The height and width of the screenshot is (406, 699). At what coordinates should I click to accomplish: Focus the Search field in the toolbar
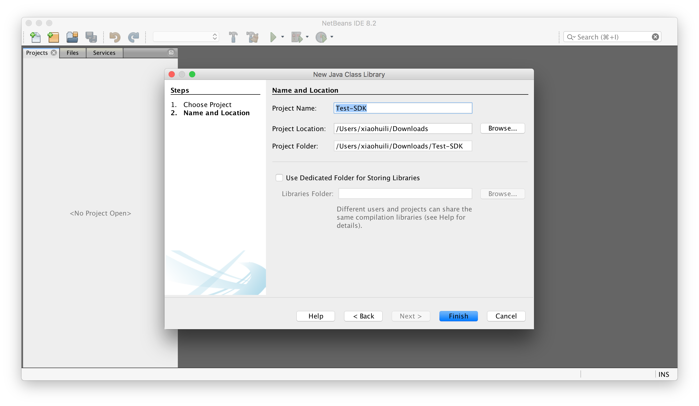(612, 37)
